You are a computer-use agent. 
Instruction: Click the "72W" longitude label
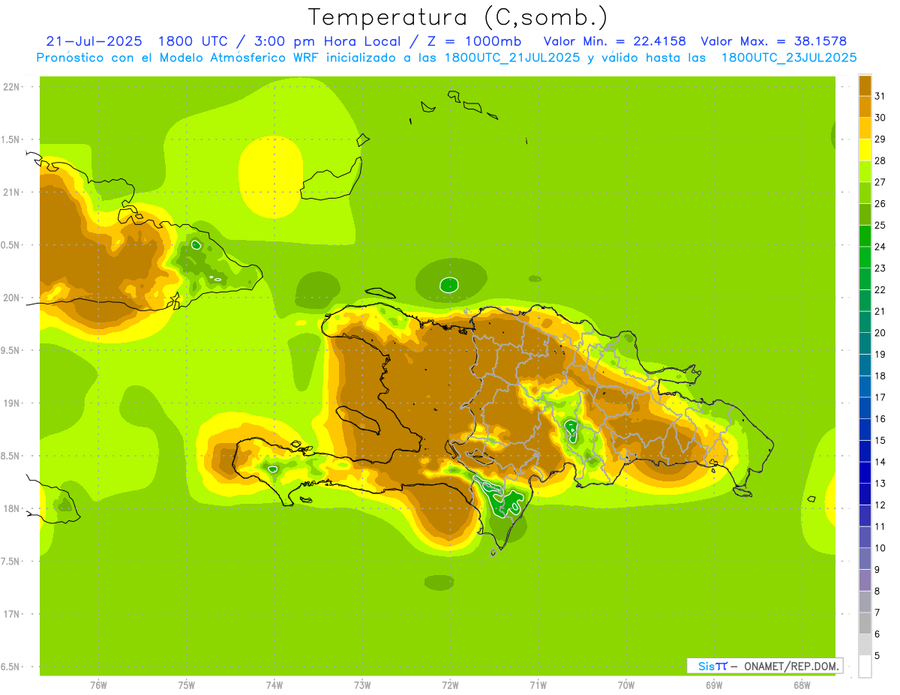click(450, 685)
